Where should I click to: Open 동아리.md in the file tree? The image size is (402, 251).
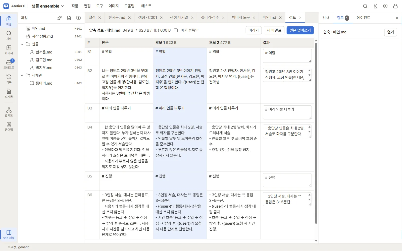click(51, 83)
